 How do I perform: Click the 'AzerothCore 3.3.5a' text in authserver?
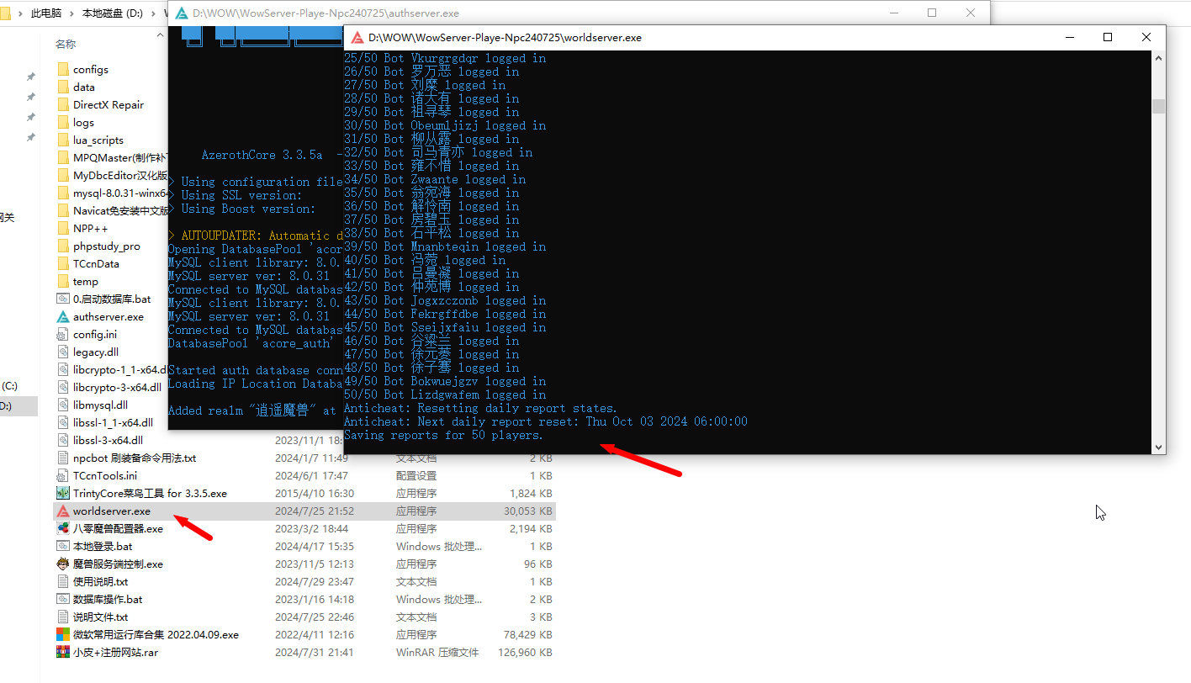click(262, 155)
